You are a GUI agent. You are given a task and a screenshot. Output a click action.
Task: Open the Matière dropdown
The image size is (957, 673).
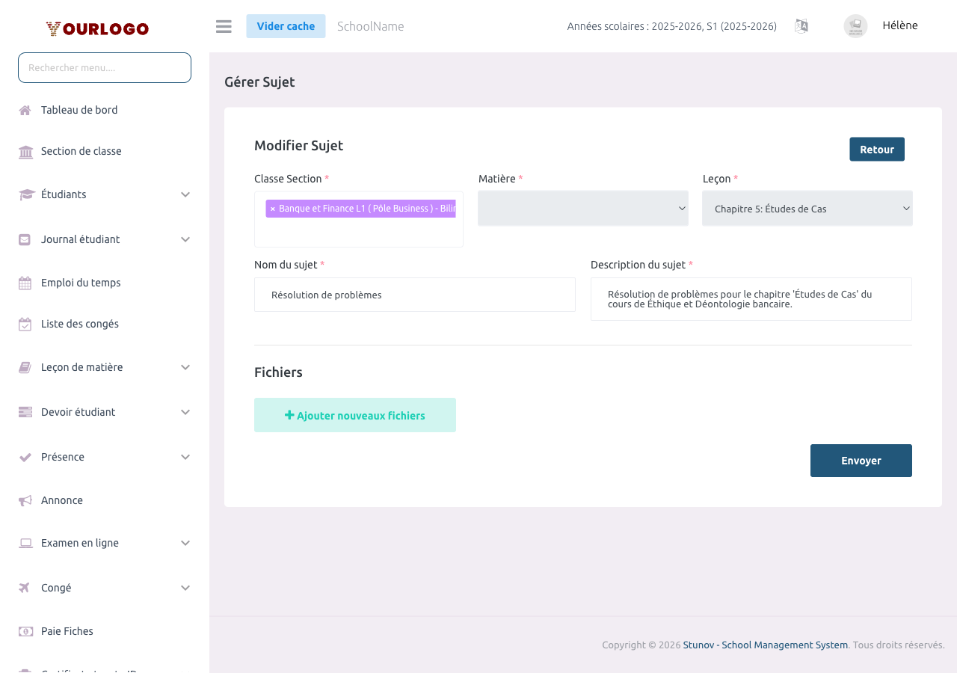tap(582, 209)
